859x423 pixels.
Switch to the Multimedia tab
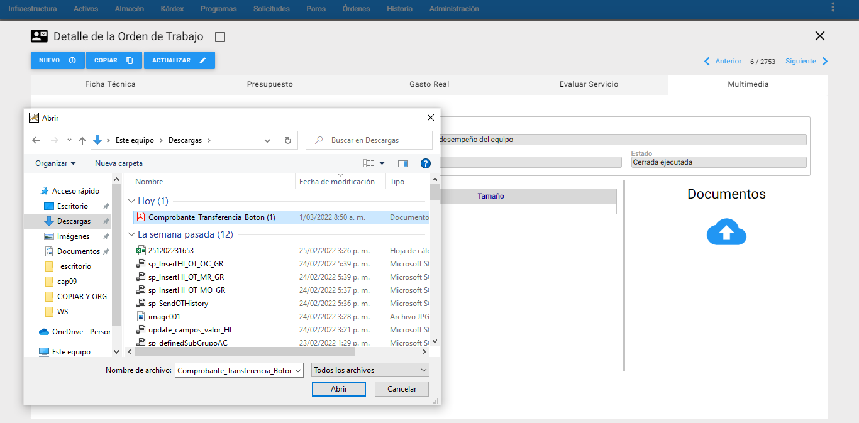pos(748,84)
